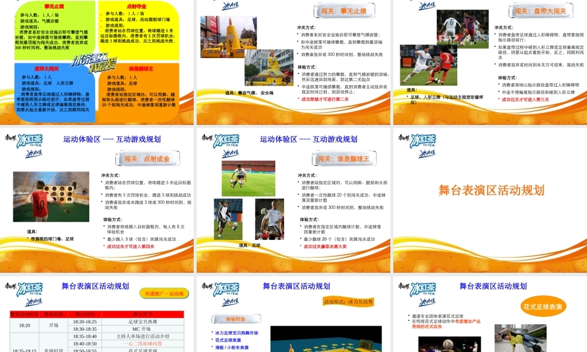The height and width of the screenshot is (352, 587).
Task: Select the photo of boy in red number 10 jersey
Action: coord(51,197)
